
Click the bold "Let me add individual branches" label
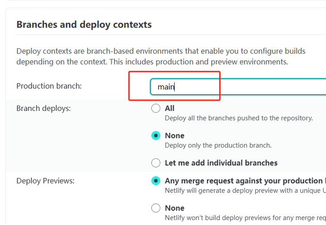[221, 163]
